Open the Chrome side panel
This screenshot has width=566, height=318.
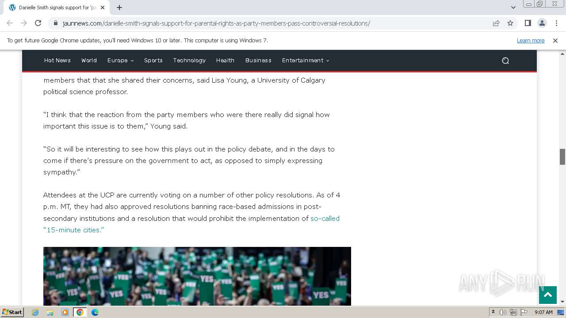(x=528, y=23)
